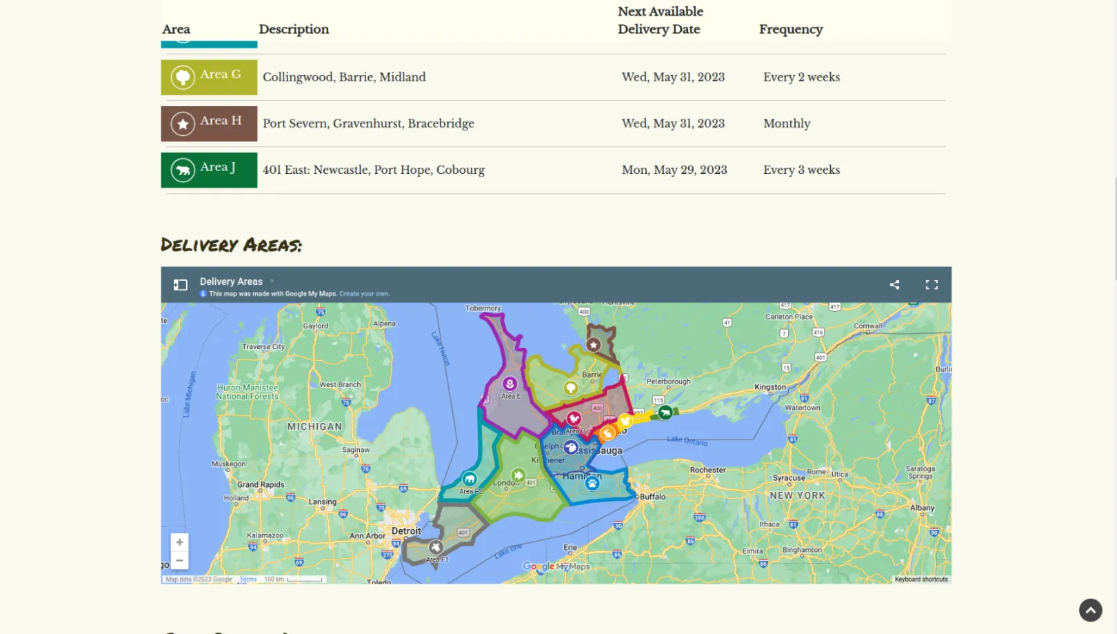
Task: Select the blue paw print marker near Hamilton
Action: pos(592,483)
